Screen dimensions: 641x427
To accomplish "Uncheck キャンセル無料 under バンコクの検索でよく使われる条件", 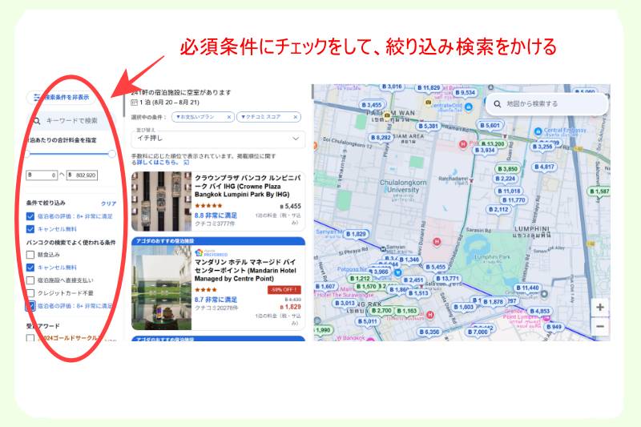I will click(x=30, y=268).
